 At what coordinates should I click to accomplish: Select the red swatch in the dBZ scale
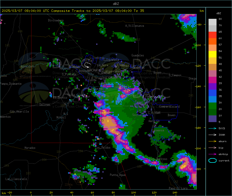click(212, 35)
